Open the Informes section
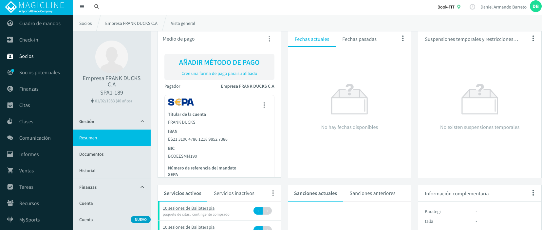542x230 pixels. (36, 154)
